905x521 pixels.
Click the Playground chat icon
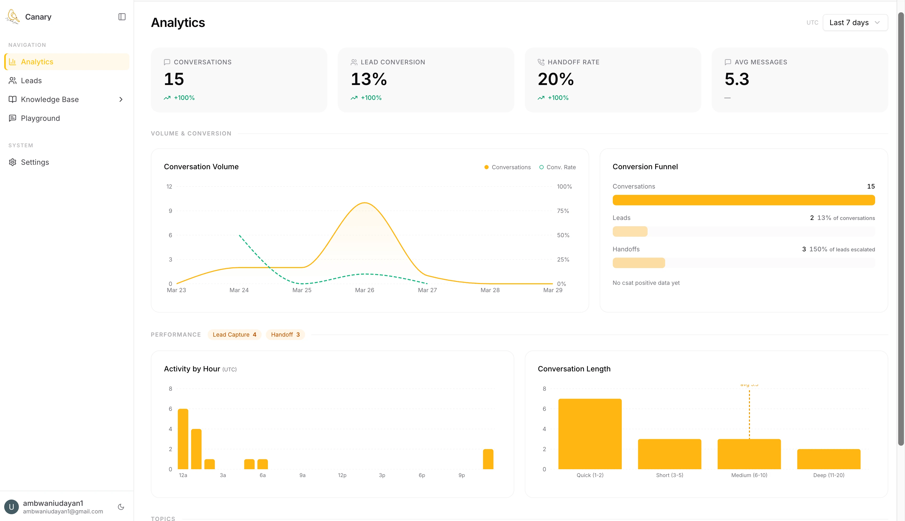pyautogui.click(x=13, y=118)
